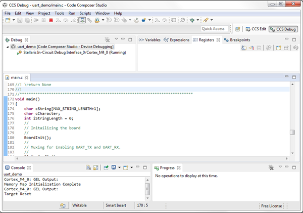Click the Step Over icon
Image resolution: width=303 pixels, height=213 pixels.
(66, 20)
